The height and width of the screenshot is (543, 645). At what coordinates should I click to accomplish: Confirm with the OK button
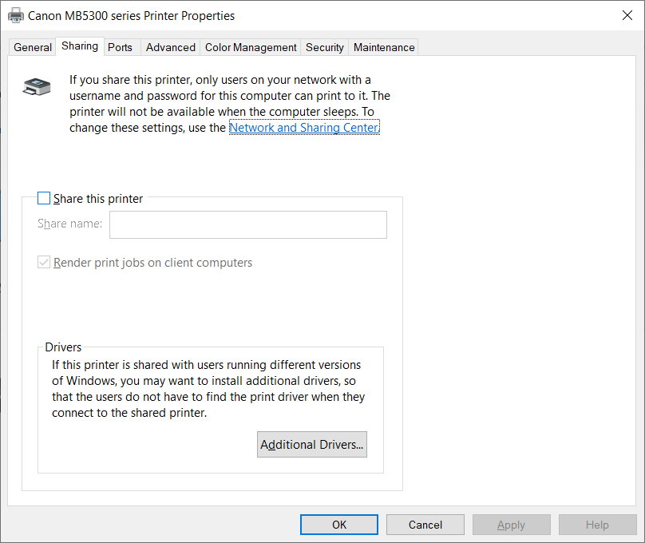pyautogui.click(x=339, y=525)
